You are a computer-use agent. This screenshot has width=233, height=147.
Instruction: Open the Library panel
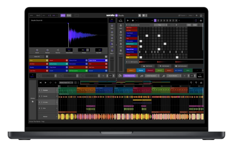click(33, 100)
